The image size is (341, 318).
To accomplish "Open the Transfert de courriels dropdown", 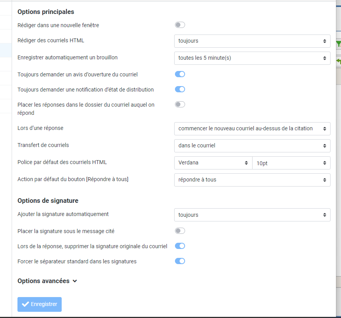I will coord(252,146).
